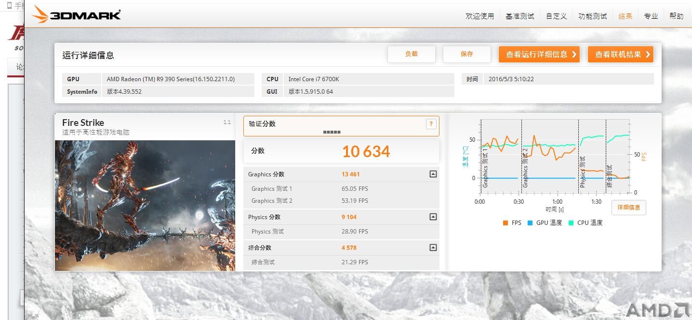Click the question mark help icon
Image resolution: width=692 pixels, height=320 pixels.
[x=431, y=124]
